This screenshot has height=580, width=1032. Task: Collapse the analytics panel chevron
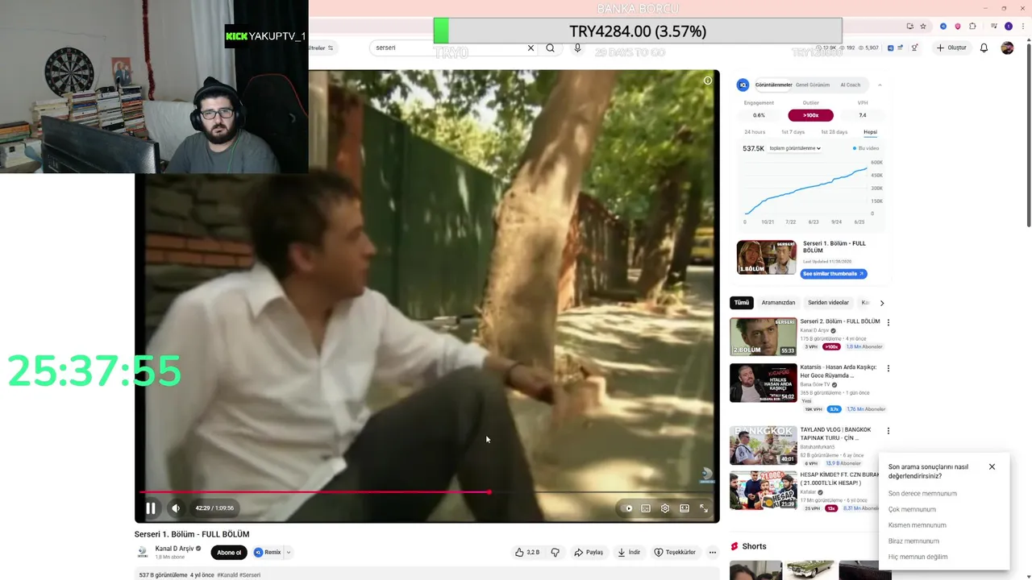(880, 85)
